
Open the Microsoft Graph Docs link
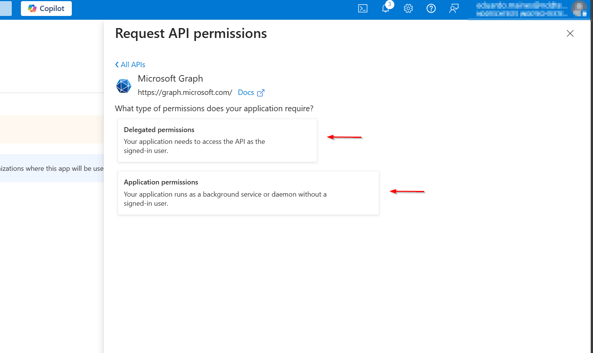coord(246,93)
